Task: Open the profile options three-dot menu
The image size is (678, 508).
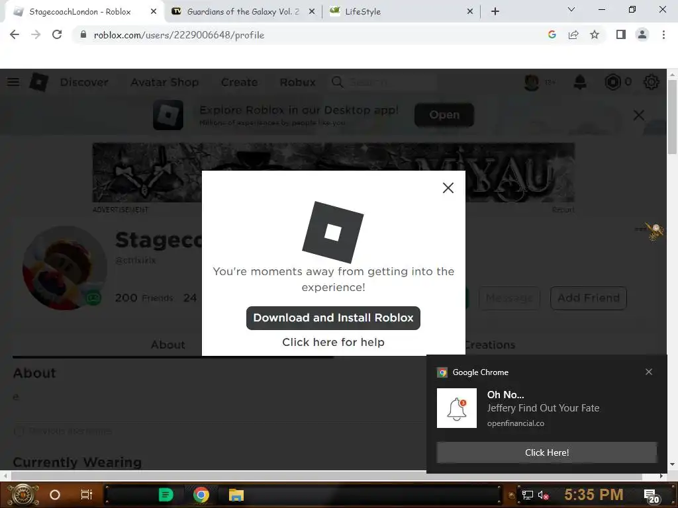Action: click(642, 229)
